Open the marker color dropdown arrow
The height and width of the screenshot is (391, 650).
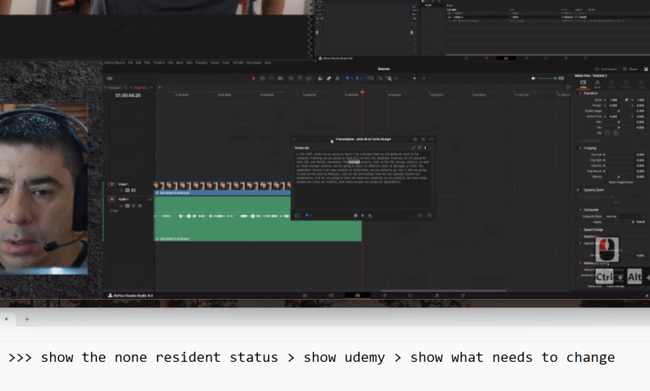tap(361, 78)
